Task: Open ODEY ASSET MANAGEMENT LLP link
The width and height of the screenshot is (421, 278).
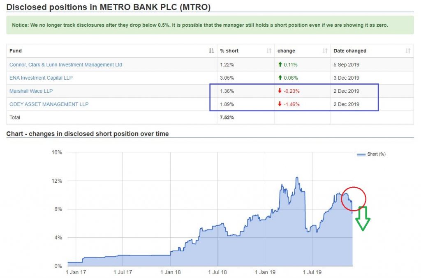Action: 49,104
